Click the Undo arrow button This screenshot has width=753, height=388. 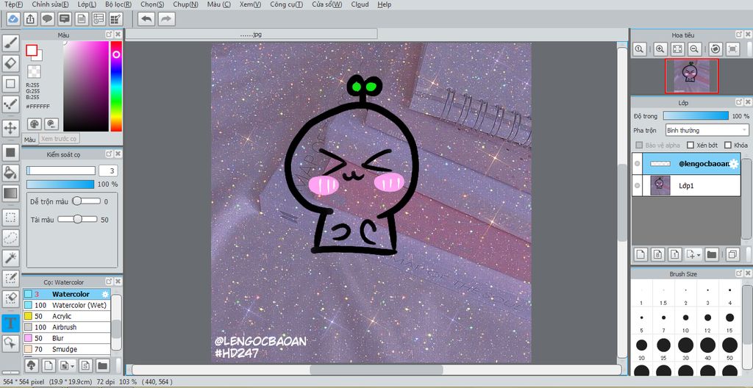[146, 18]
